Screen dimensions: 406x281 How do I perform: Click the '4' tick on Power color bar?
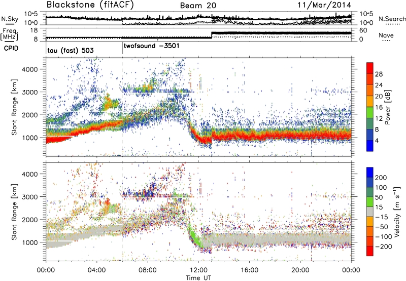(x=377, y=141)
